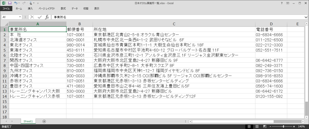Click the previous sheet navigation arrow
Image resolution: width=309 pixels, height=129 pixels.
pos(6,121)
